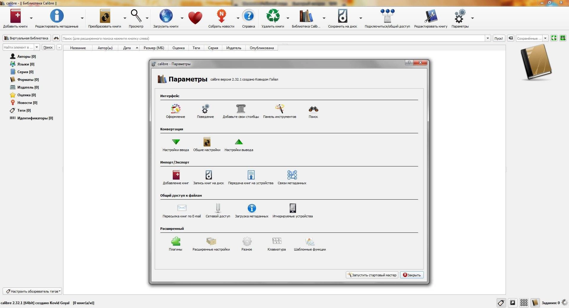Open Сетевой доступ settings

(x=218, y=211)
